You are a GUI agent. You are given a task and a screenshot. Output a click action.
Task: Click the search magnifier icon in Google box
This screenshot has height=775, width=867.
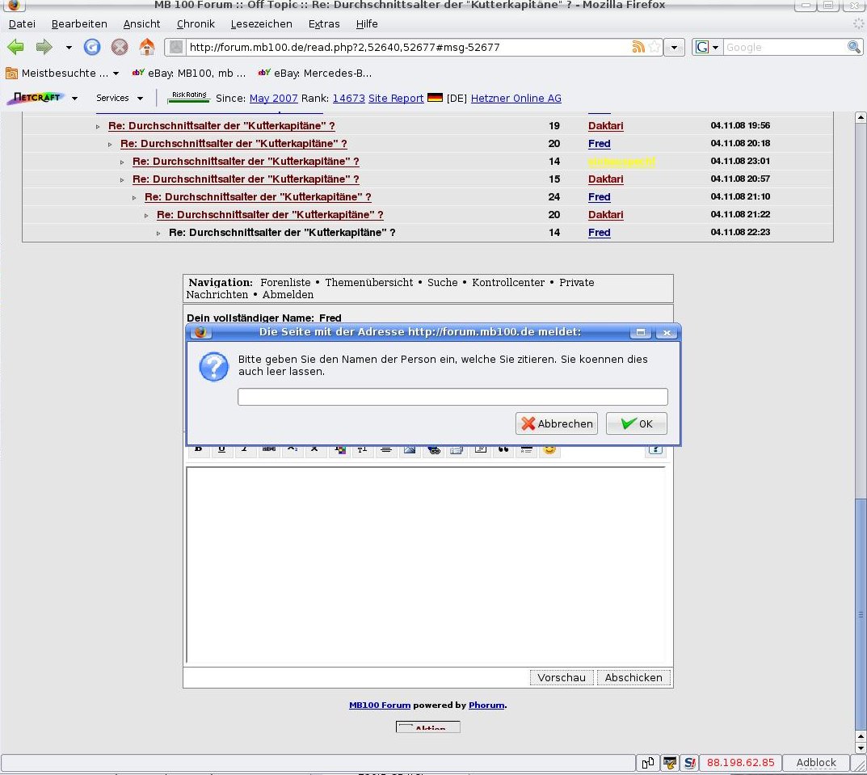pos(853,47)
